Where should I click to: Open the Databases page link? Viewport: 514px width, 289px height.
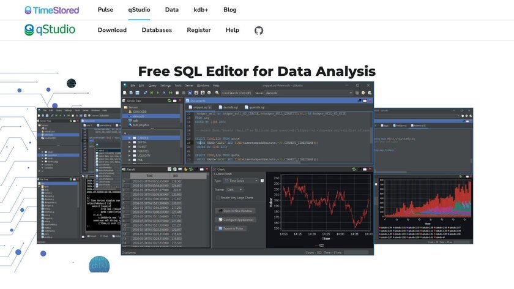pyautogui.click(x=157, y=30)
